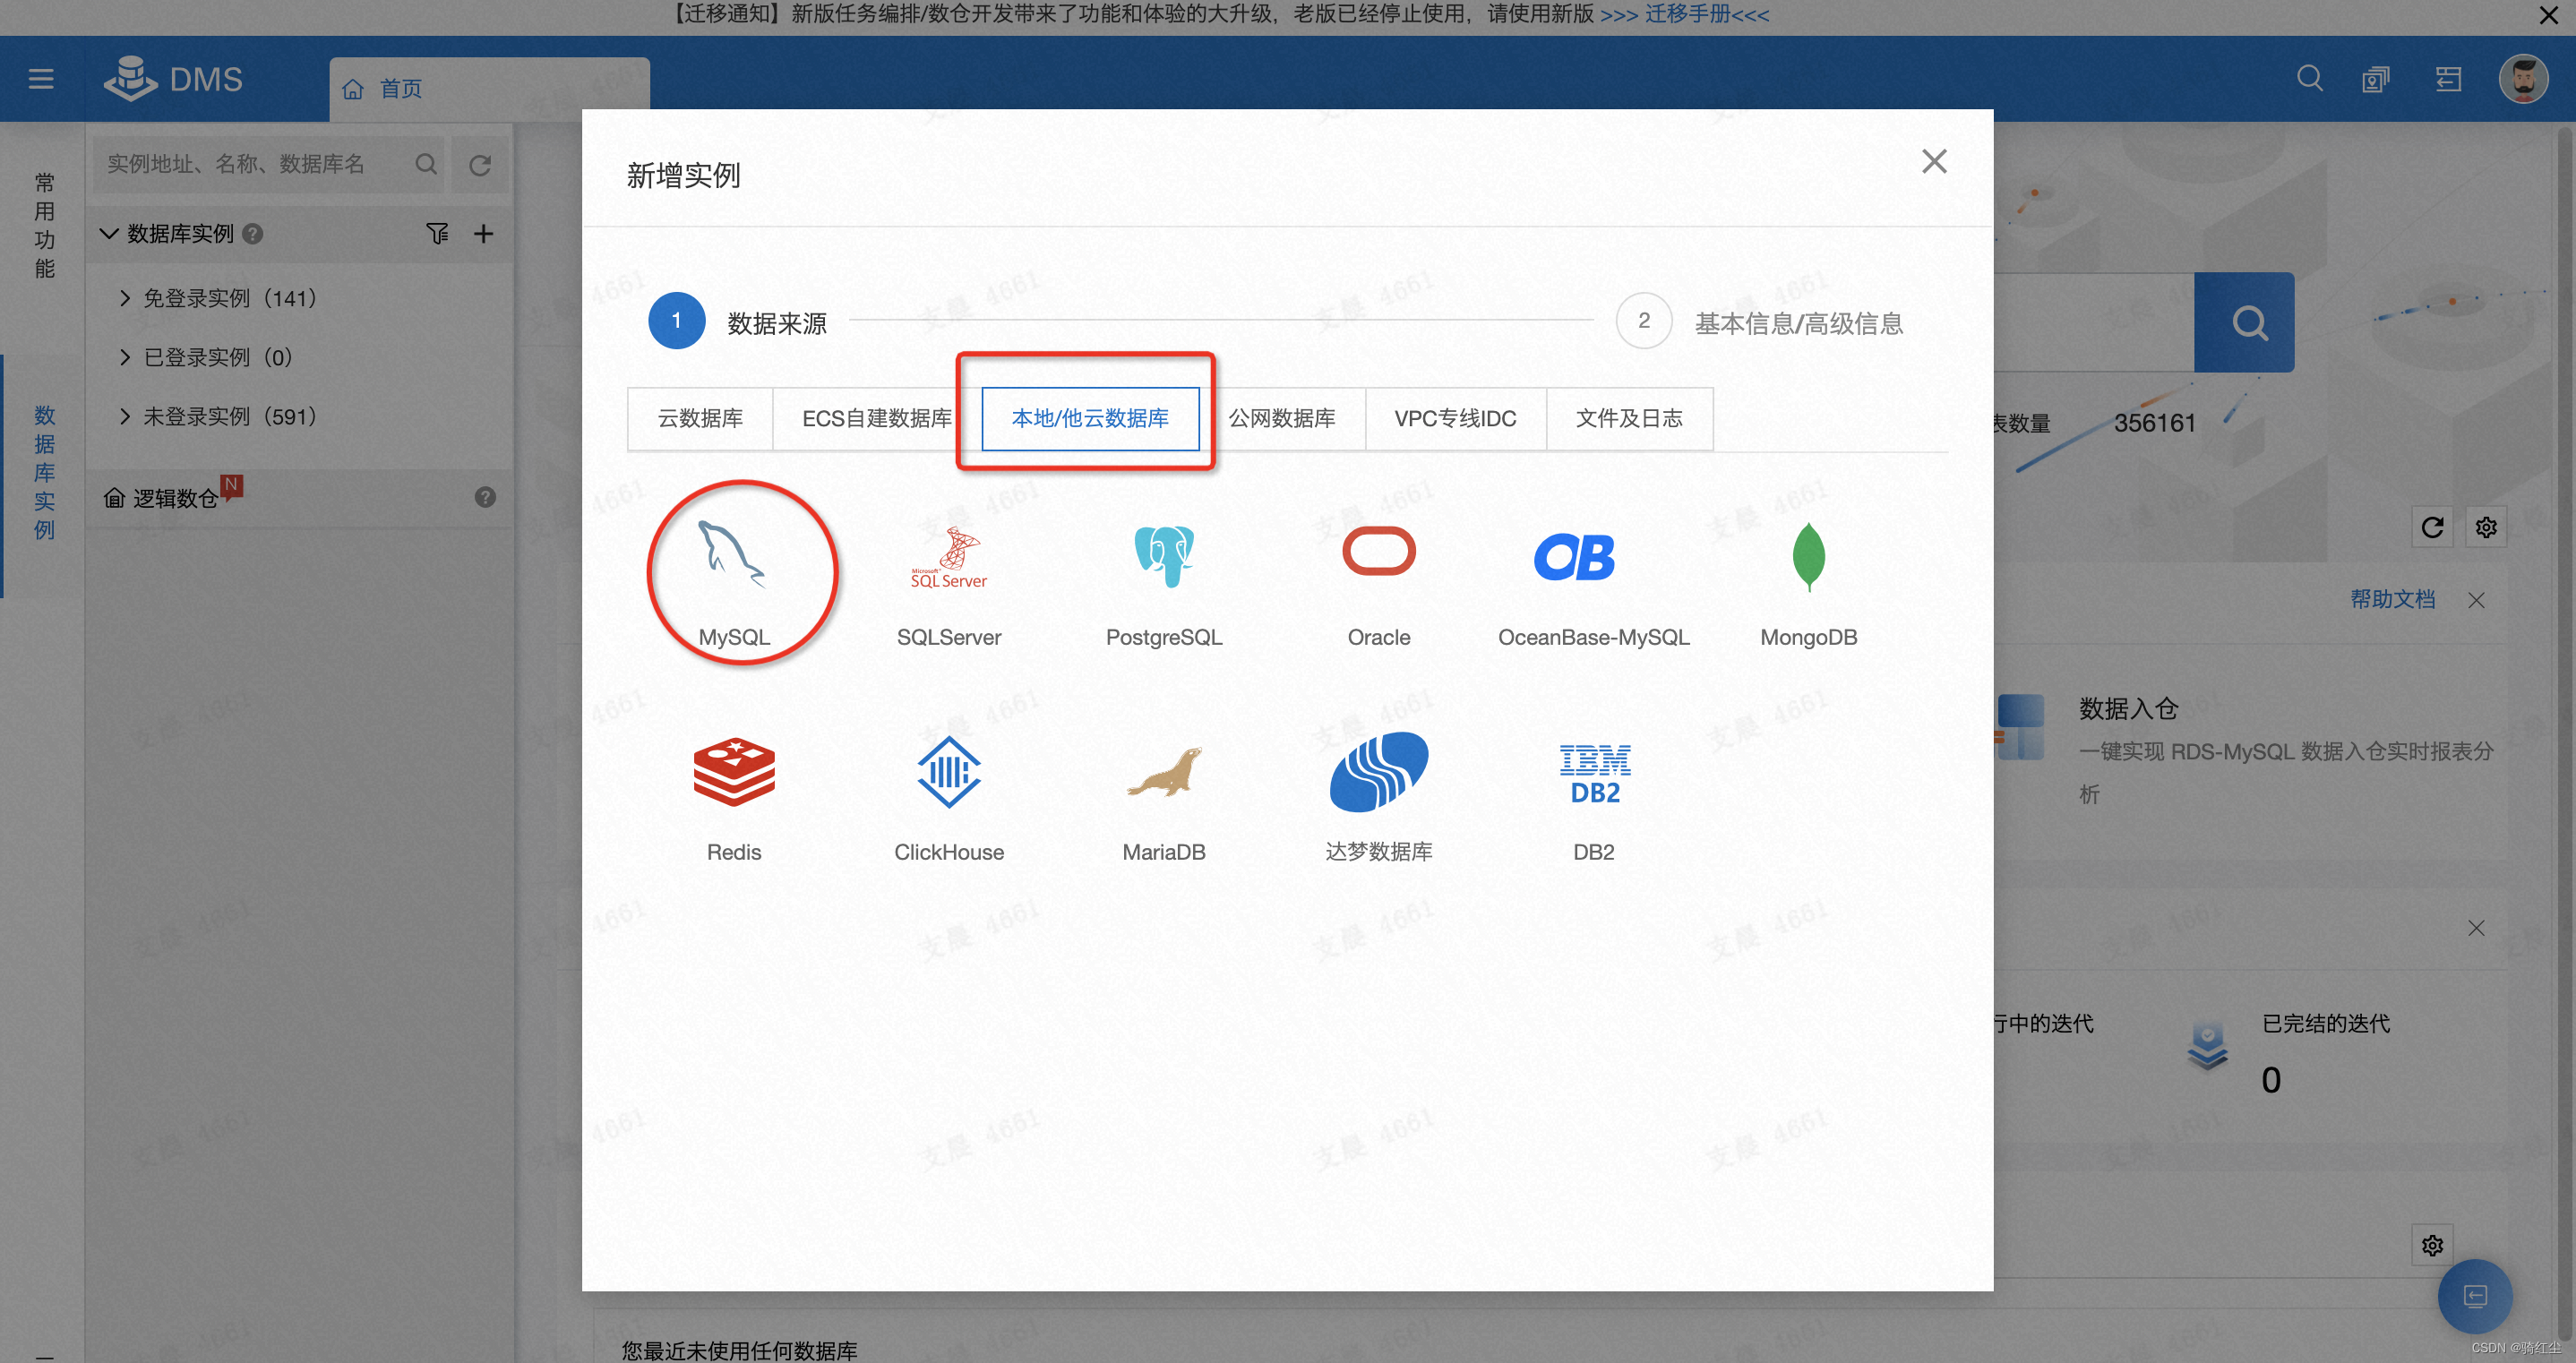Open the header search magnifier icon
Screen dimensions: 2576x1363
coord(2309,78)
